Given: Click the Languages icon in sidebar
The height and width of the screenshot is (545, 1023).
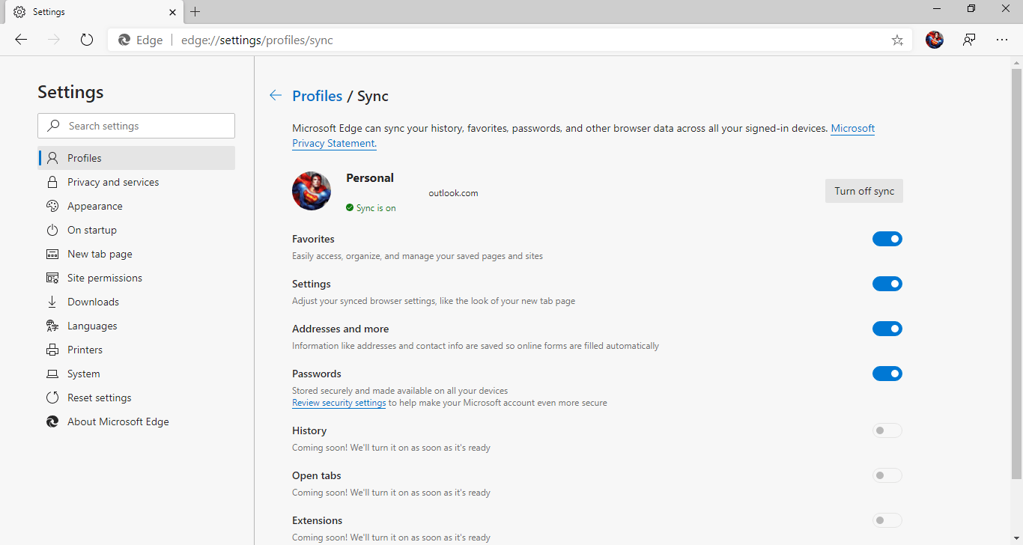Looking at the screenshot, I should (52, 326).
